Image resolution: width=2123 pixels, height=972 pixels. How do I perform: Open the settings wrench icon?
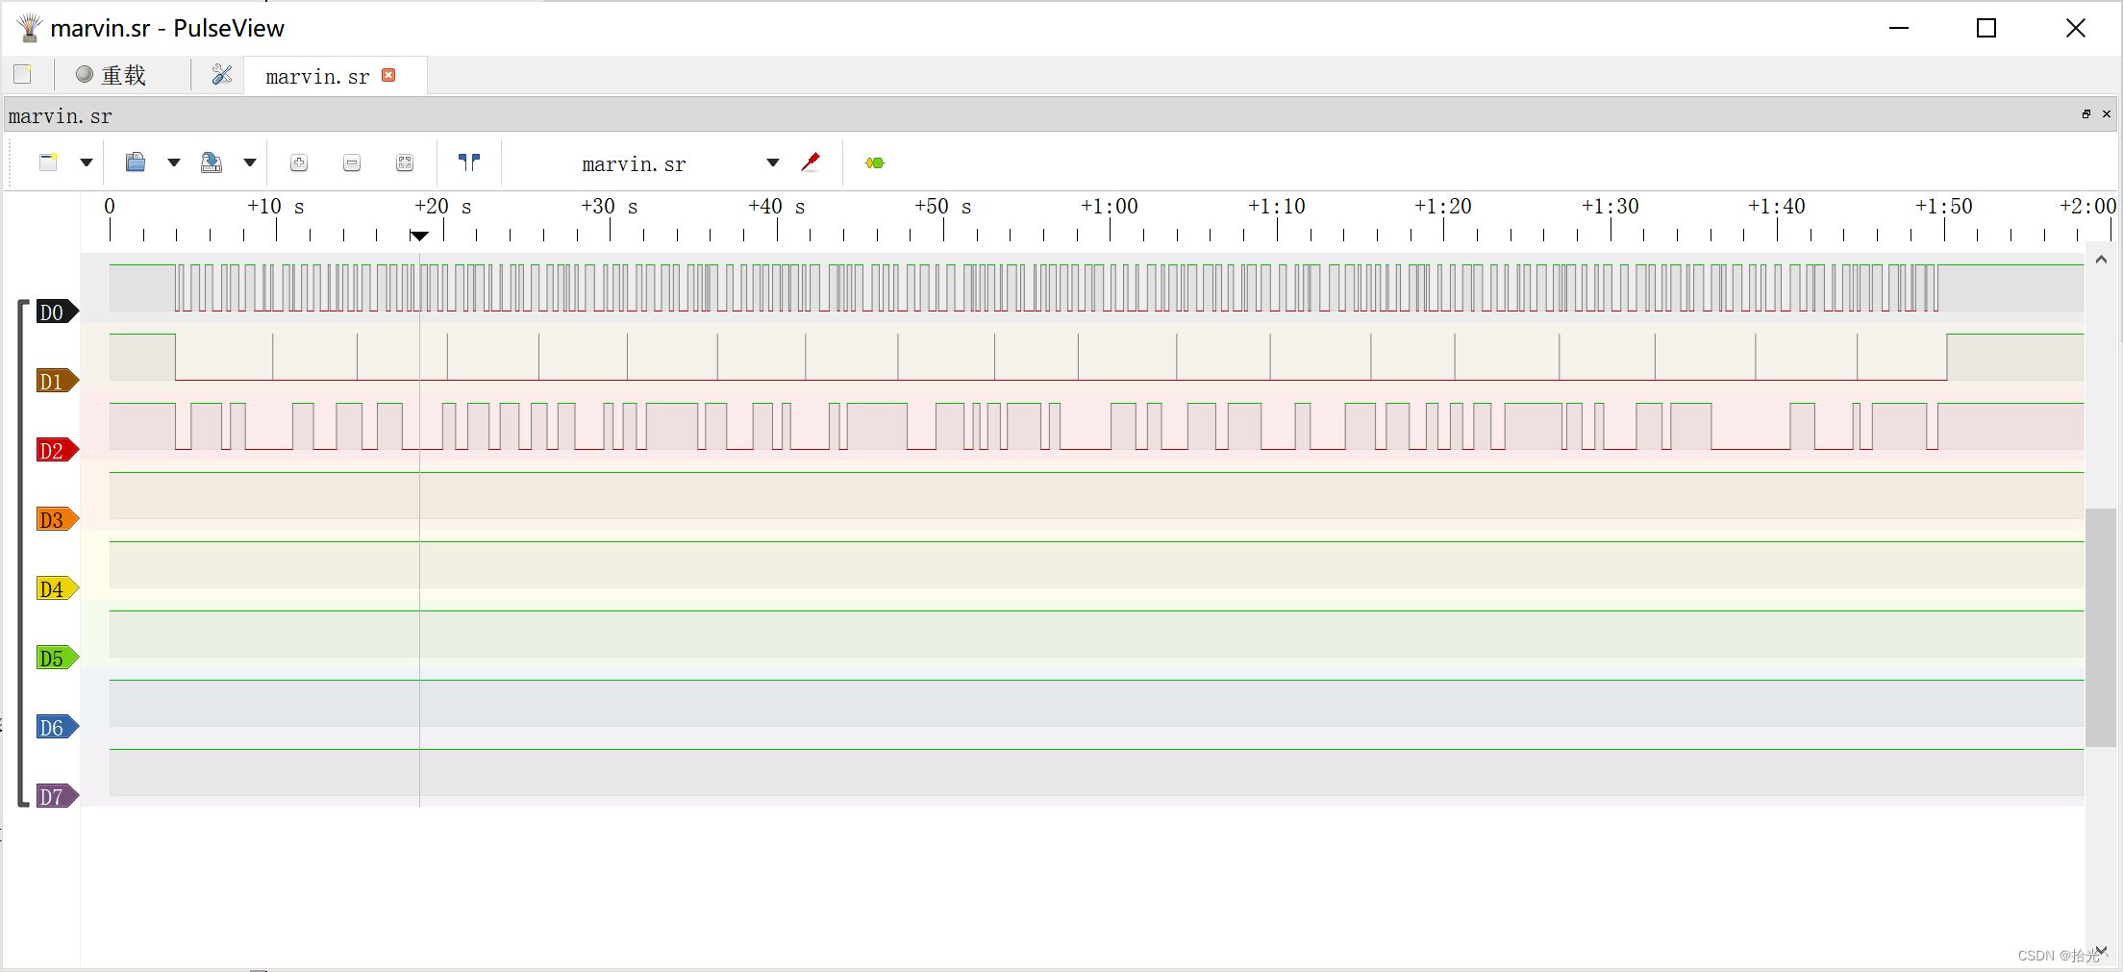pyautogui.click(x=222, y=75)
